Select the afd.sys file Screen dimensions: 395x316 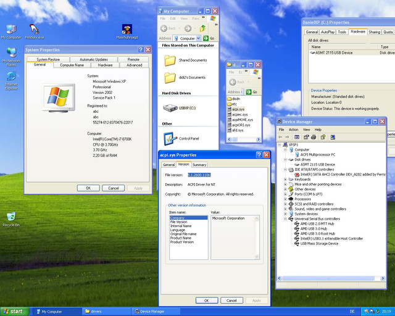(235, 130)
